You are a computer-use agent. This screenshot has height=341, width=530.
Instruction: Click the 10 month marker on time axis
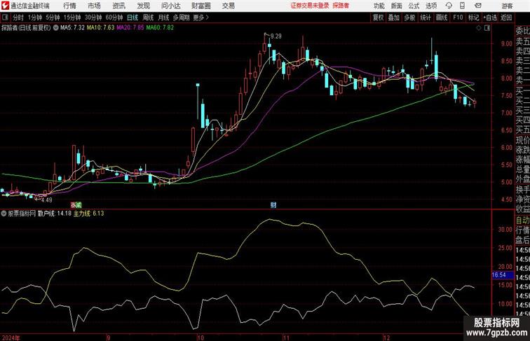click(201, 337)
